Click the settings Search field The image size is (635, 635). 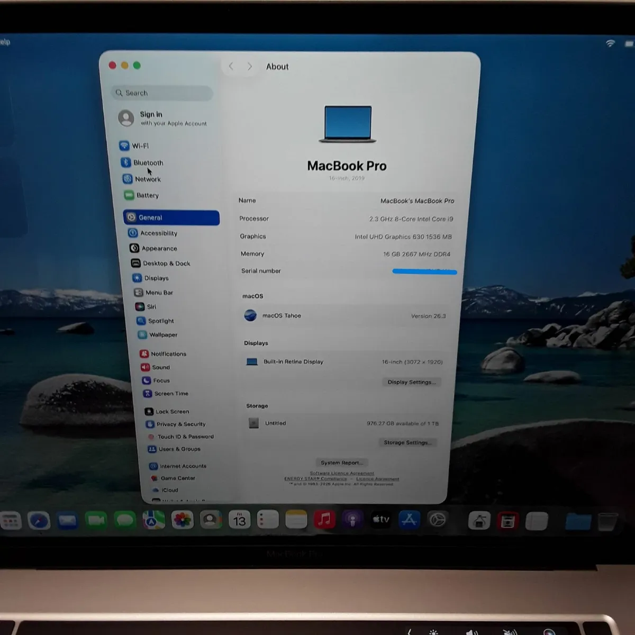pyautogui.click(x=162, y=93)
